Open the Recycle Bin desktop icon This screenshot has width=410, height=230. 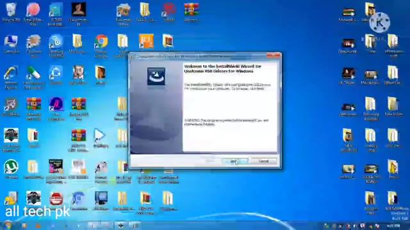11,11
